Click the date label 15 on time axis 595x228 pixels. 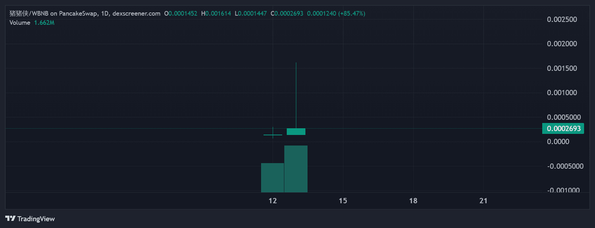(x=343, y=201)
